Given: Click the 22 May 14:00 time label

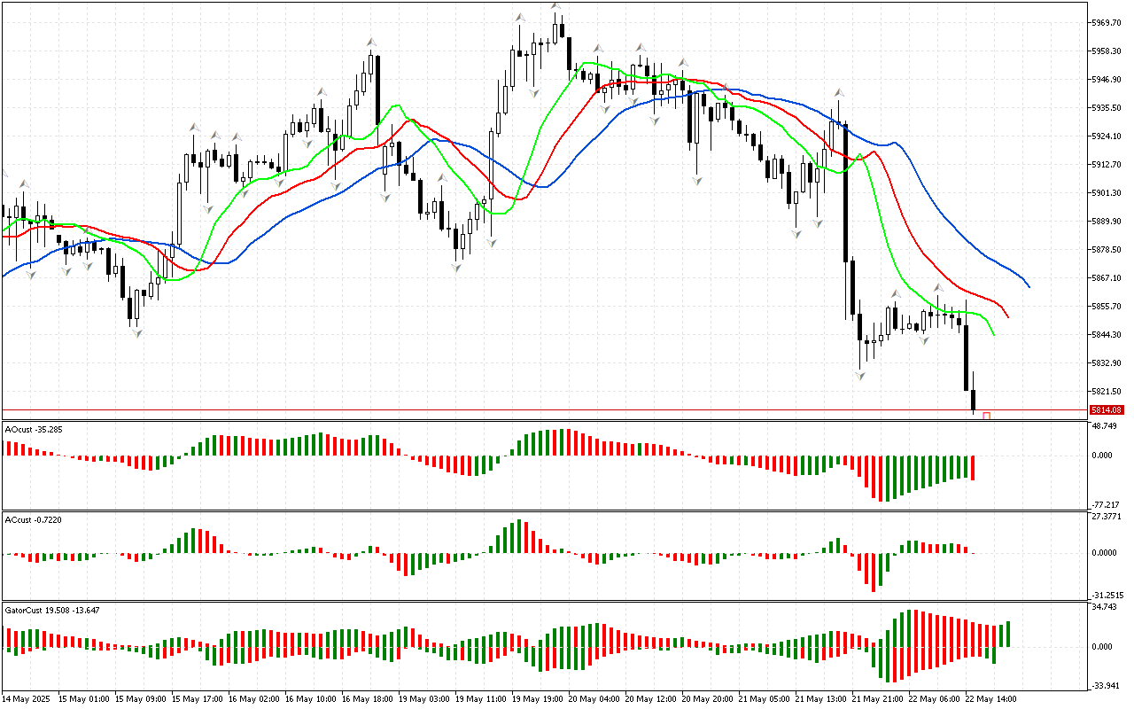Looking at the screenshot, I should (990, 698).
